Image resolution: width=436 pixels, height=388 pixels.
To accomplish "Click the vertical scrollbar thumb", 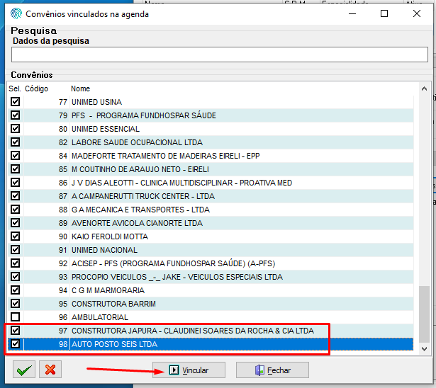I will pos(424,314).
